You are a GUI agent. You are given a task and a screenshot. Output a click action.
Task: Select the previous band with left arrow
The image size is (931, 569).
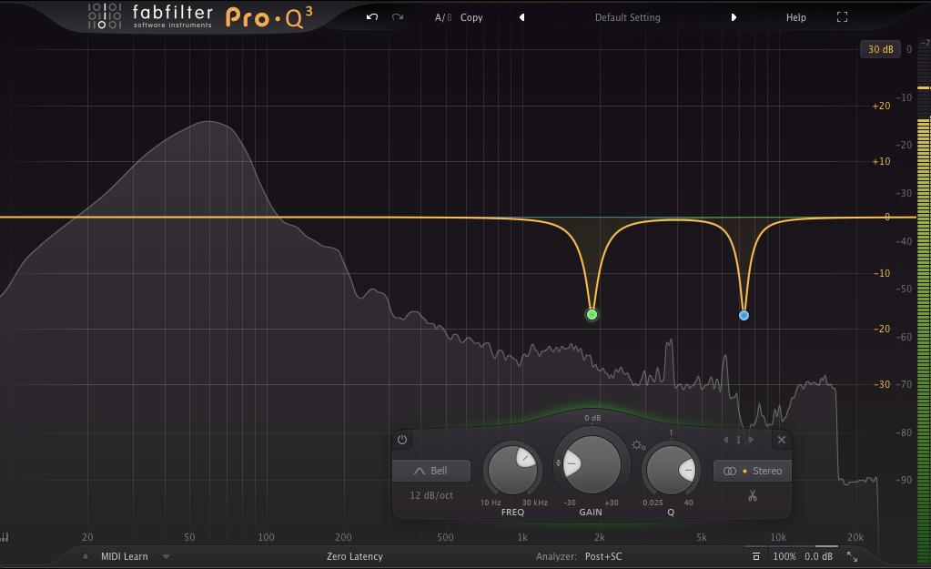[725, 440]
